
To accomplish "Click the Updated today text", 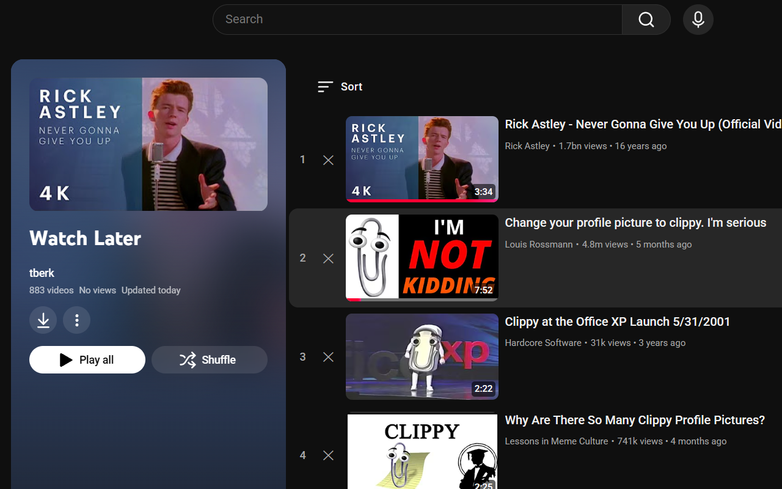I will 151,290.
